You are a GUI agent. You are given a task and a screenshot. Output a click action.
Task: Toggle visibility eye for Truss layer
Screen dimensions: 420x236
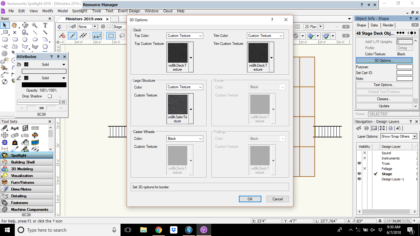[359, 163]
